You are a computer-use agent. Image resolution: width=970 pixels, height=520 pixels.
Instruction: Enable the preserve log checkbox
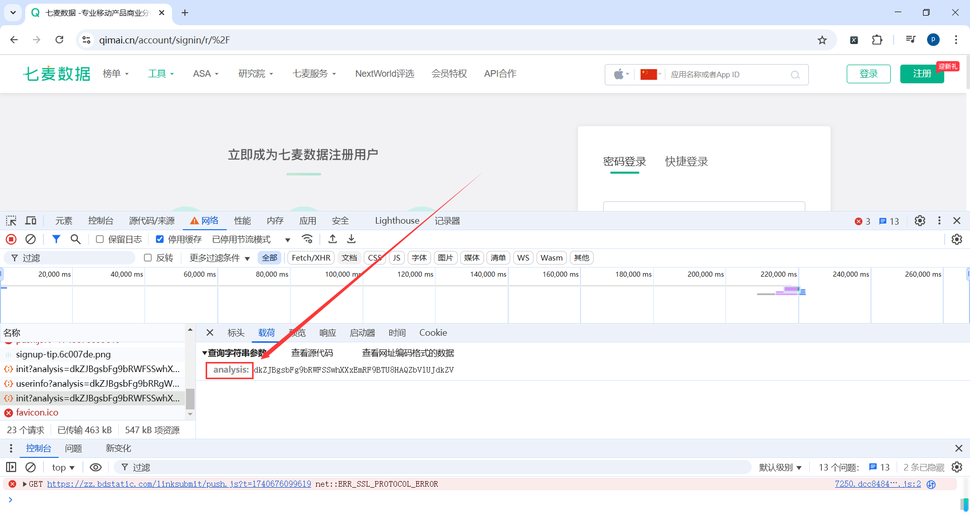tap(100, 239)
